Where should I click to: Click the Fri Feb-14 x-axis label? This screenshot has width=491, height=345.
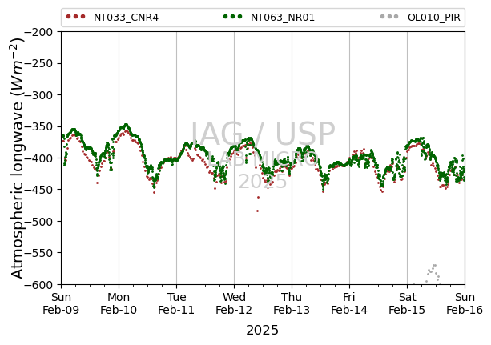(x=349, y=303)
